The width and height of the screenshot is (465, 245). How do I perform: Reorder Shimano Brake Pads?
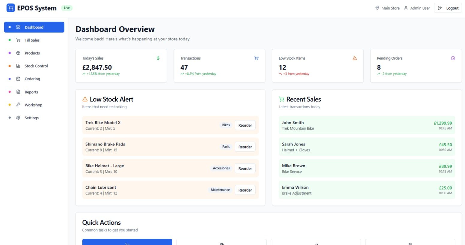tap(245, 147)
